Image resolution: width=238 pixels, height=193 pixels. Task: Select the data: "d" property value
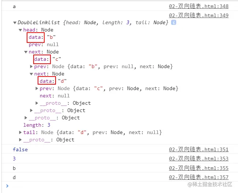(x=62, y=81)
